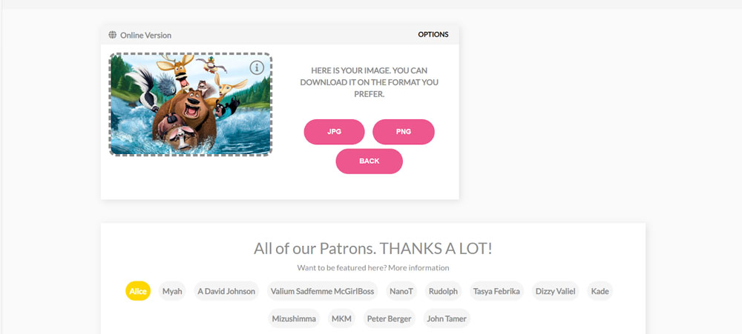742x334 pixels.
Task: Open the OPTIONS menu
Action: click(433, 35)
